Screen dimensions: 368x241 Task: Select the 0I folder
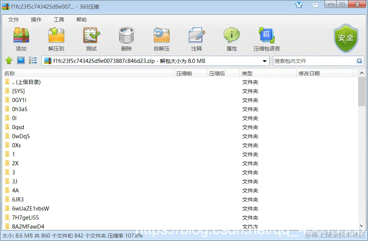(x=180, y=118)
